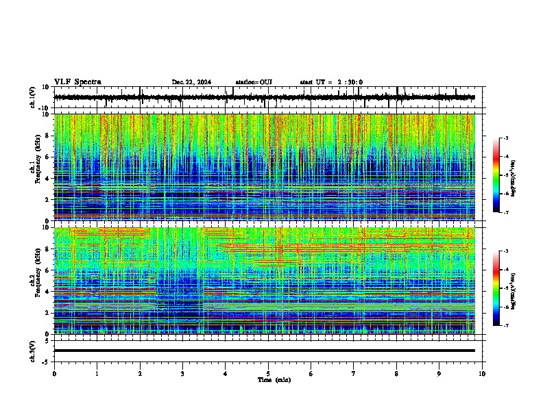The image size is (543, 419).
Task: Click the "8" minute tick label on the time axis
Action: point(396,374)
